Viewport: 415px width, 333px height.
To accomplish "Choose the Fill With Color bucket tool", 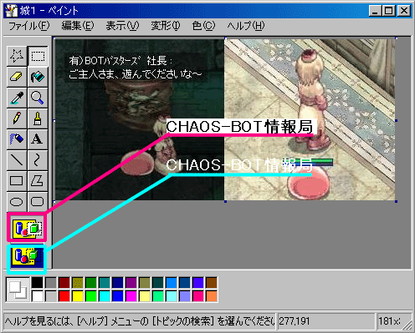I will (x=38, y=77).
